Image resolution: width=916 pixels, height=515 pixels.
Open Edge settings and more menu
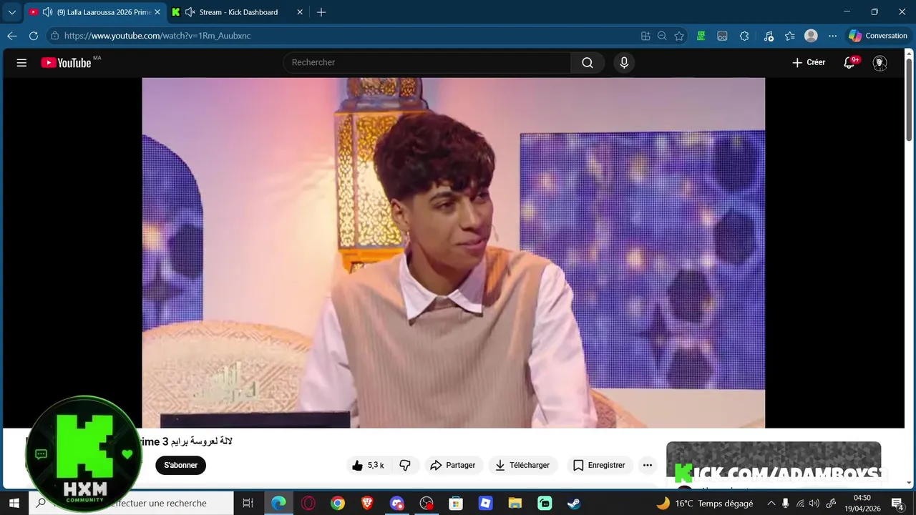tap(832, 36)
